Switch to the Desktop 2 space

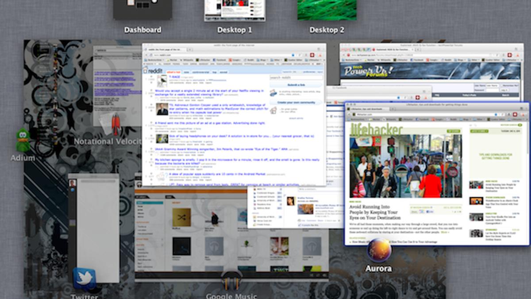point(327,10)
